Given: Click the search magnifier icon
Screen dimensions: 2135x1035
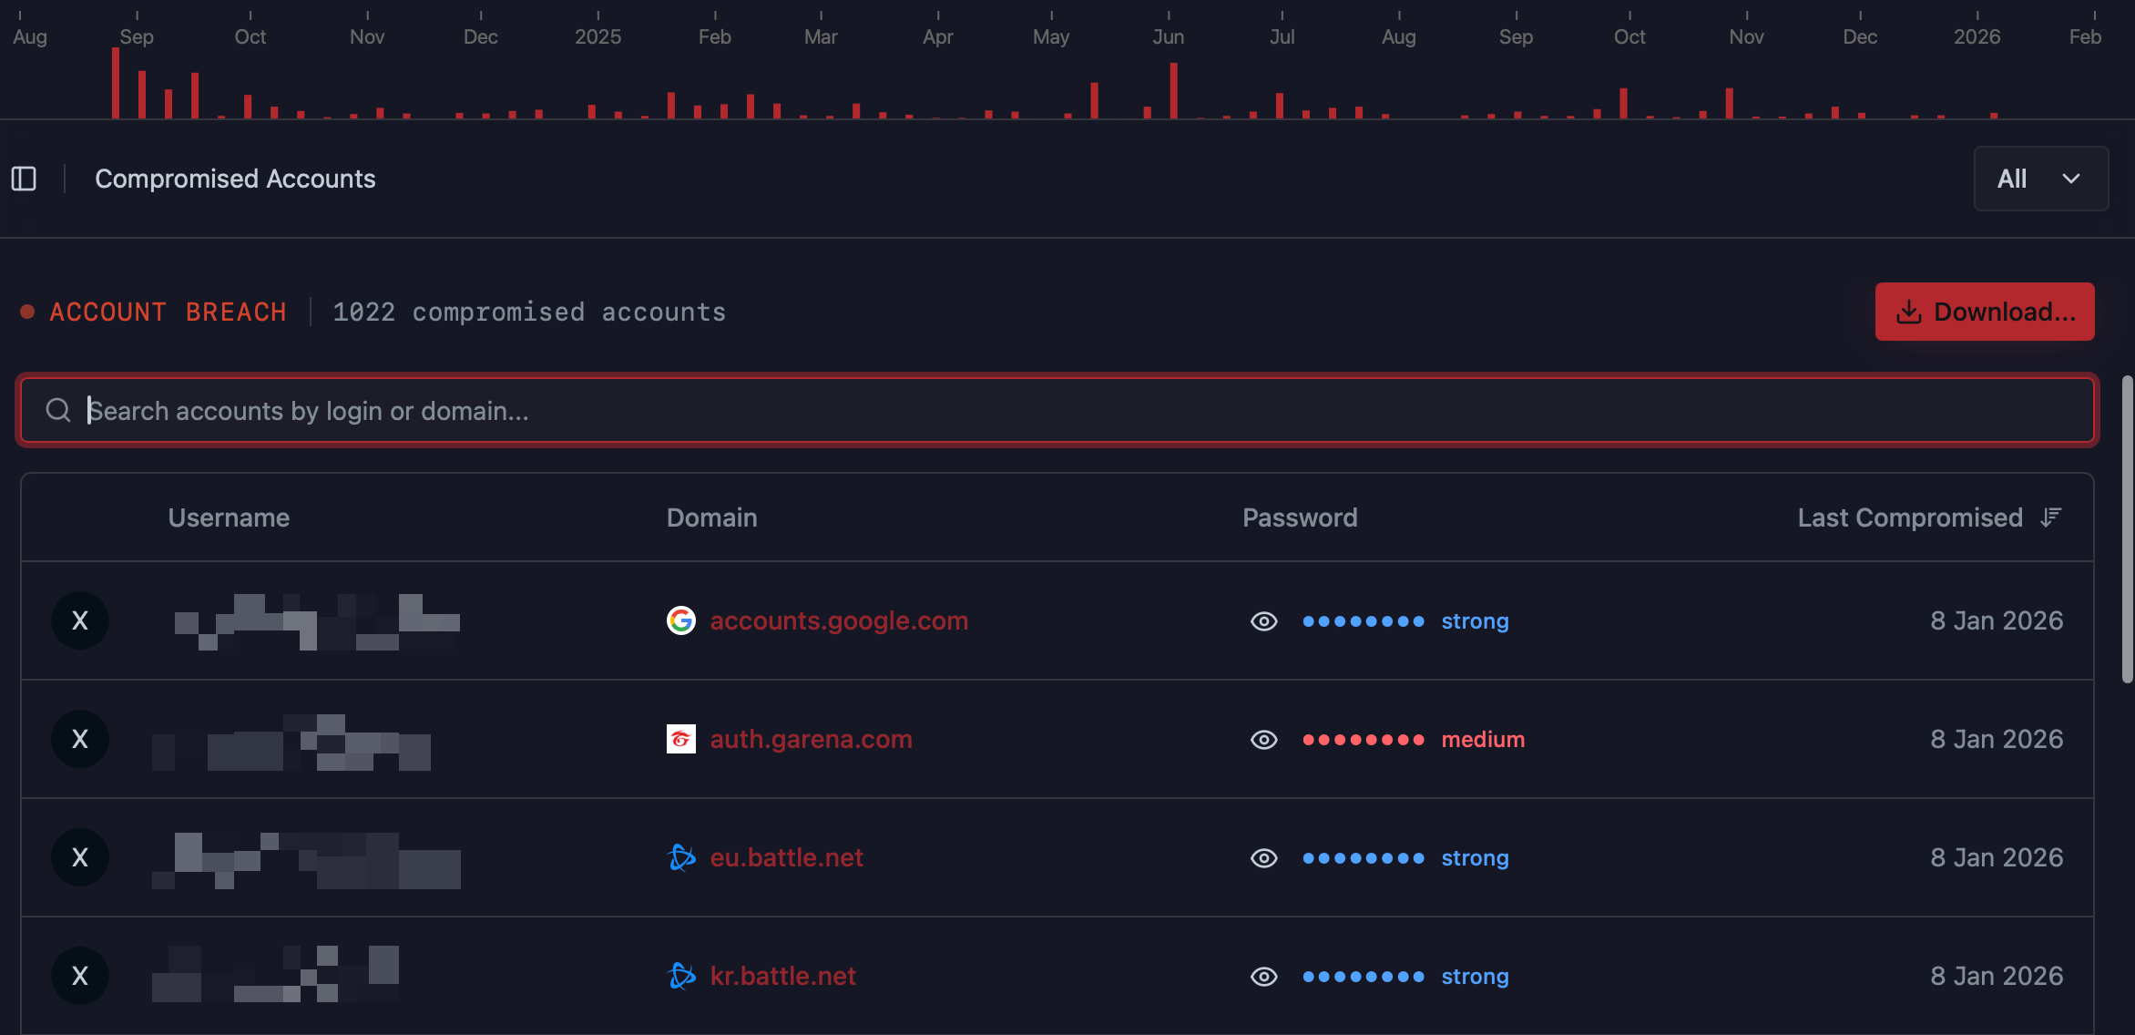Looking at the screenshot, I should coord(58,411).
